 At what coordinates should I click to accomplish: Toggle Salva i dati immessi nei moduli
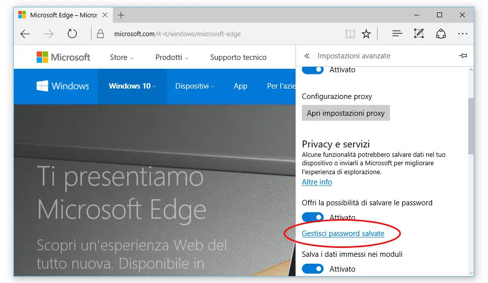tap(313, 269)
